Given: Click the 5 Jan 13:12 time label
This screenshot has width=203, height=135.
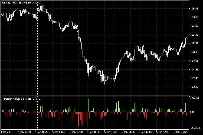Looking at the screenshot, I should [180, 132].
